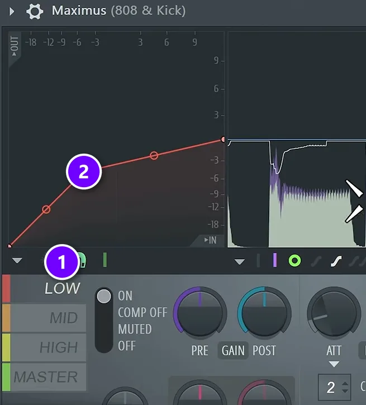Click the blue POST gain knob
Viewport: 366px width, 405px height.
point(264,313)
